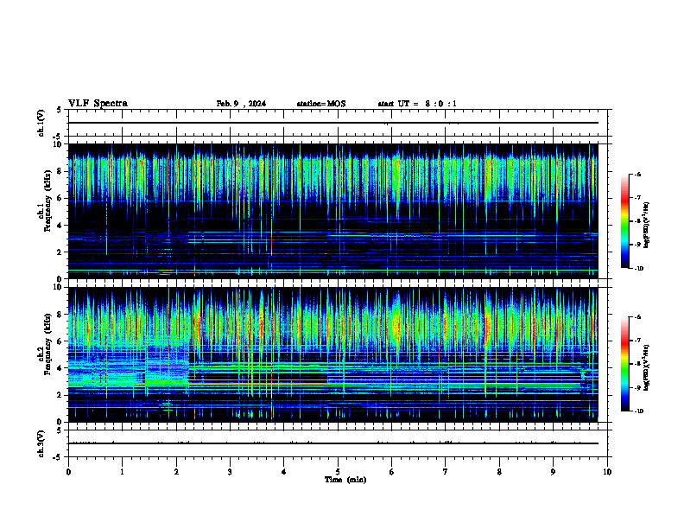The image size is (684, 529).
Task: Click time axis tick label "4"
Action: pyautogui.click(x=284, y=472)
